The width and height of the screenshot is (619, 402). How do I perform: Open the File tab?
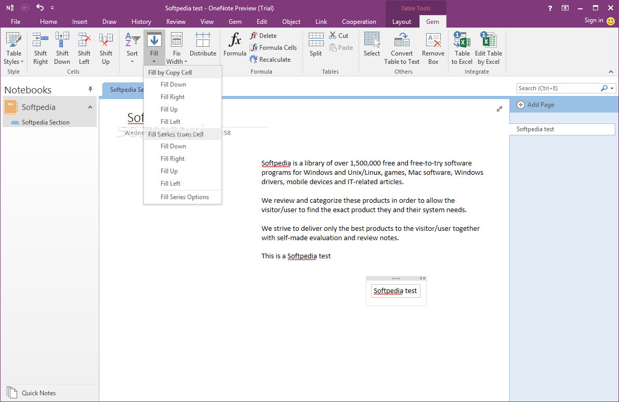16,22
